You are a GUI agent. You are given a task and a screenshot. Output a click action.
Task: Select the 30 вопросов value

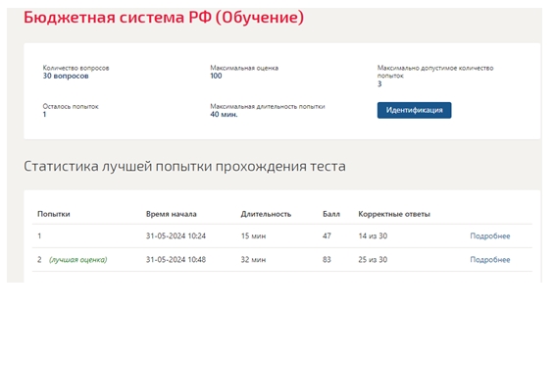[x=66, y=76]
